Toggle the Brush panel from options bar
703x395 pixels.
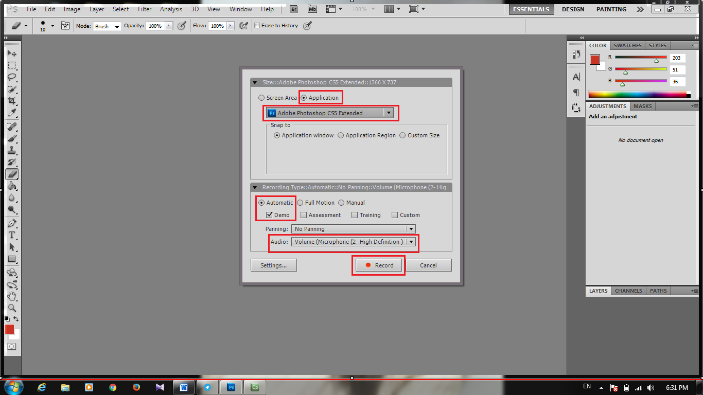pyautogui.click(x=65, y=26)
